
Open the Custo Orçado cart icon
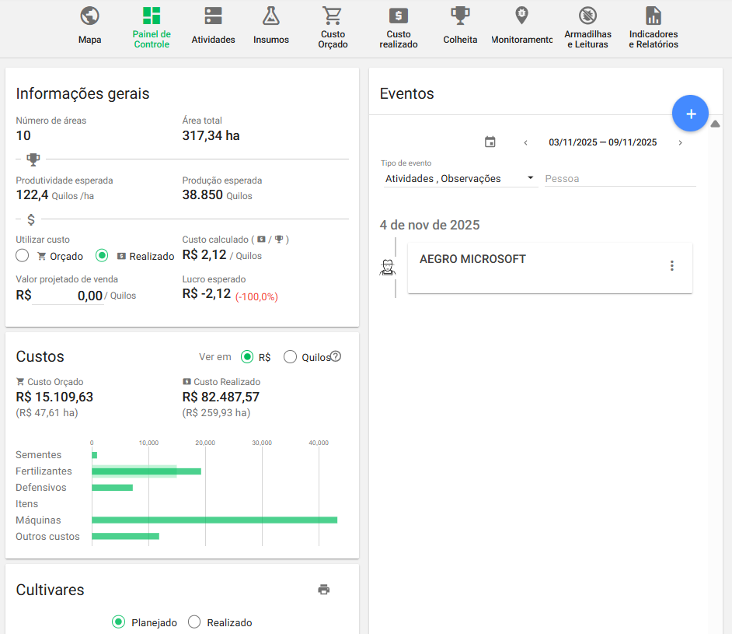(333, 16)
